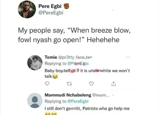Like Tomie's reply with the heart icon
The image size is (159, 115).
tap(91, 84)
